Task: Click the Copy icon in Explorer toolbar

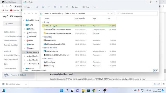Action: coord(43,7)
